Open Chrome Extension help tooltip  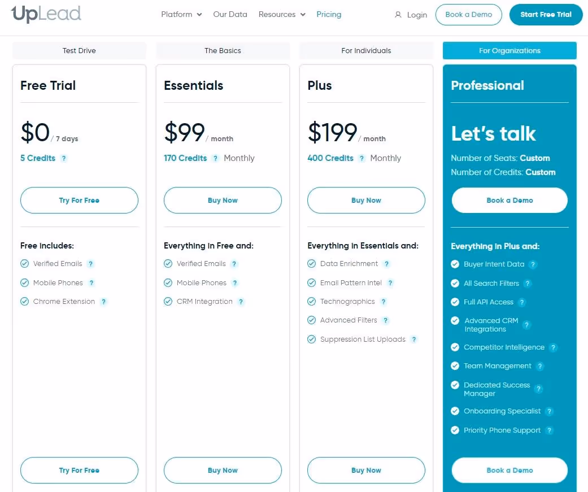point(103,302)
